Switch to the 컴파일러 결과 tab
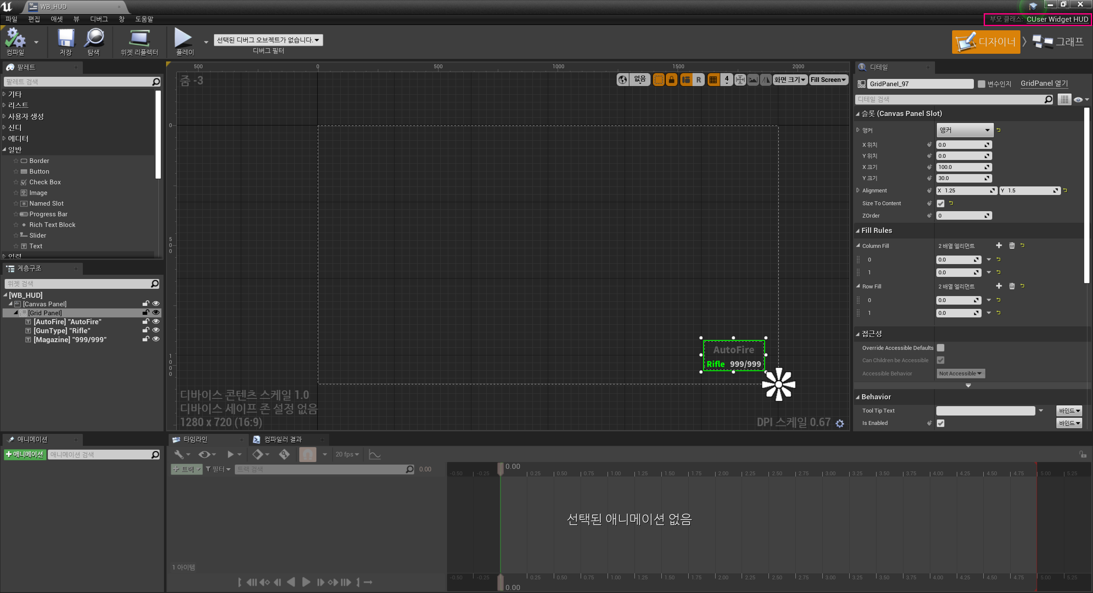 282,439
